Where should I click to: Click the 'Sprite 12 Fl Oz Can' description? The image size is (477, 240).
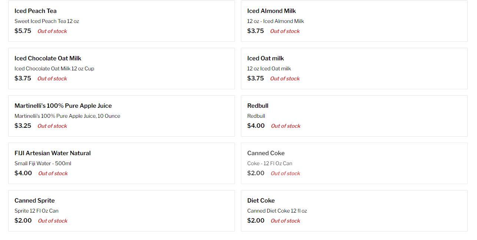36,211
